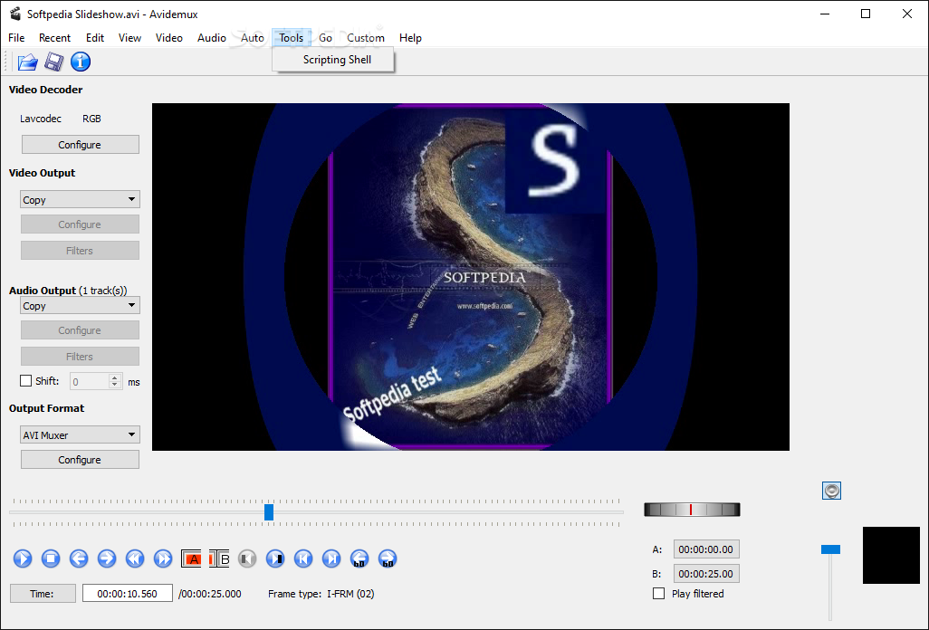Open the Auto menu

tap(253, 38)
